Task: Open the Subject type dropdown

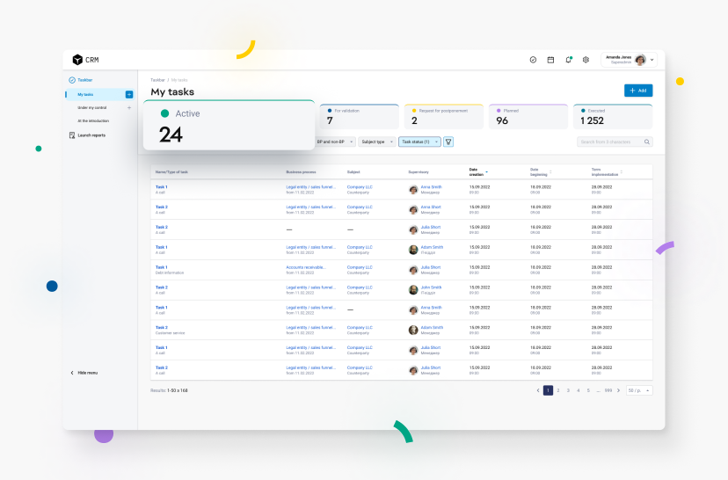Action: (377, 142)
